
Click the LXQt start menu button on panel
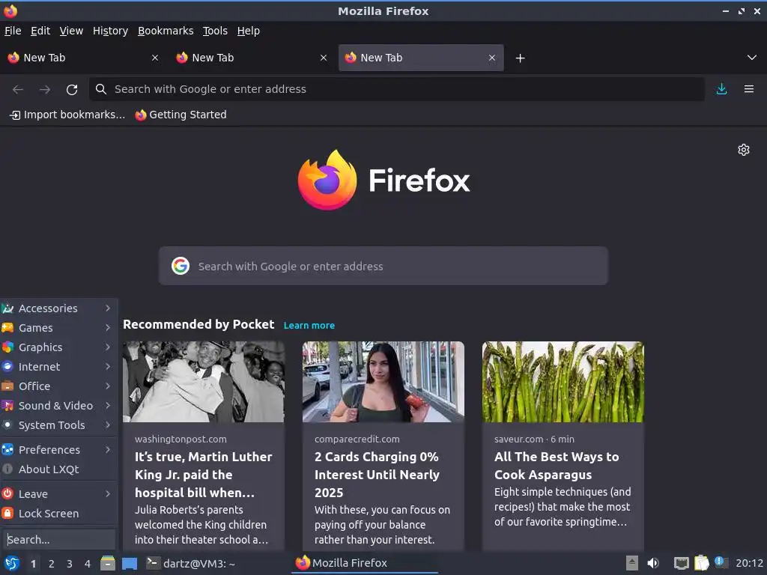[x=12, y=563]
